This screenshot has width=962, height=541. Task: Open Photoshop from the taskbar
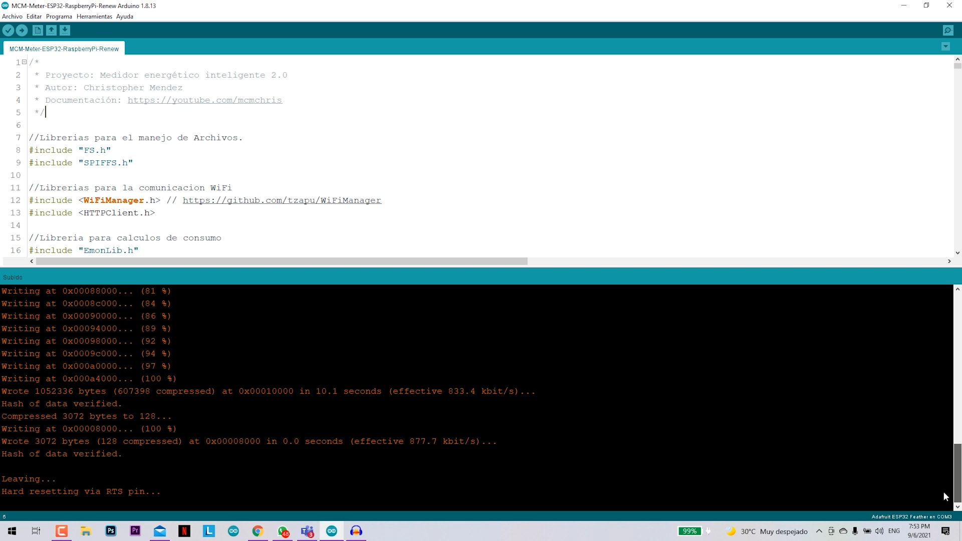click(111, 531)
